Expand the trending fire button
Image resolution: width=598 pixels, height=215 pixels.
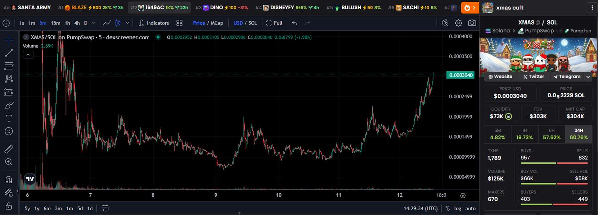coord(469,8)
